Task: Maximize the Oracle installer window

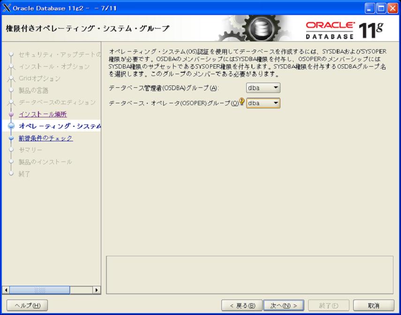Action: click(x=381, y=8)
